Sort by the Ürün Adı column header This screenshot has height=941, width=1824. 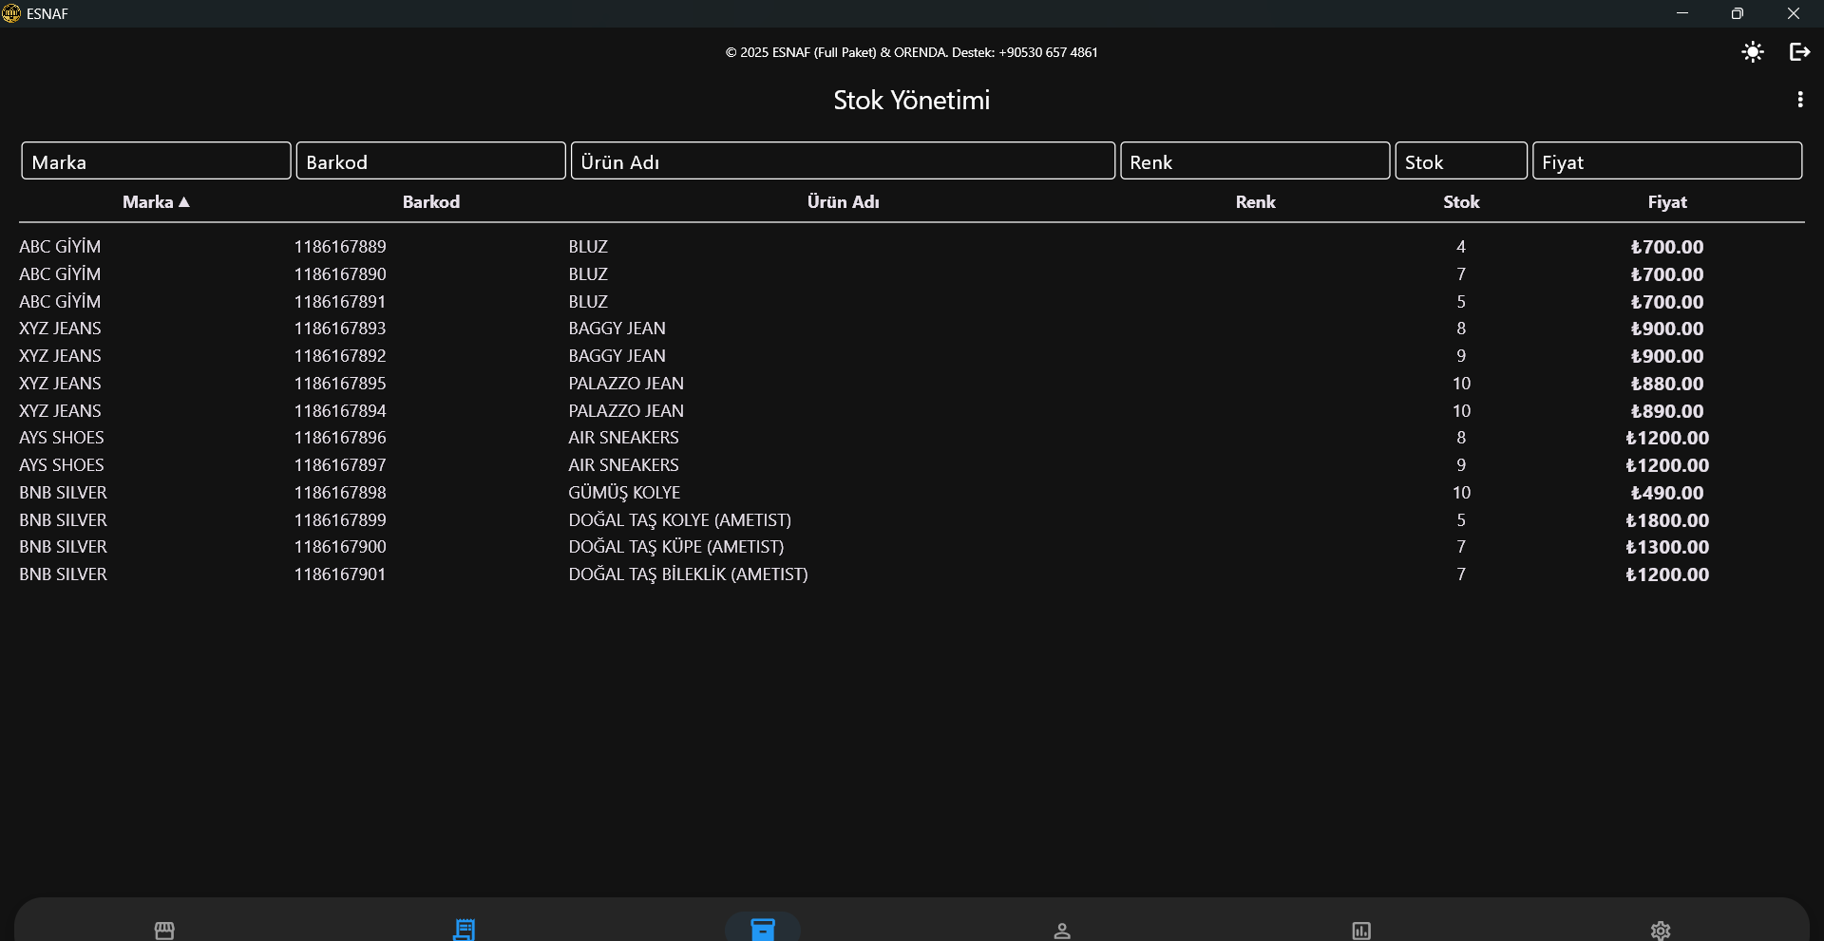pyautogui.click(x=843, y=202)
